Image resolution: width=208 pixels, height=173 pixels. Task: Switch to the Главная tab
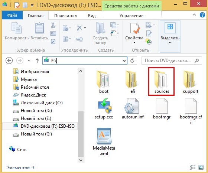[36, 16]
